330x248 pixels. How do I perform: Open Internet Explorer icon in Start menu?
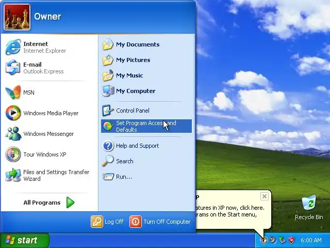pyautogui.click(x=13, y=47)
